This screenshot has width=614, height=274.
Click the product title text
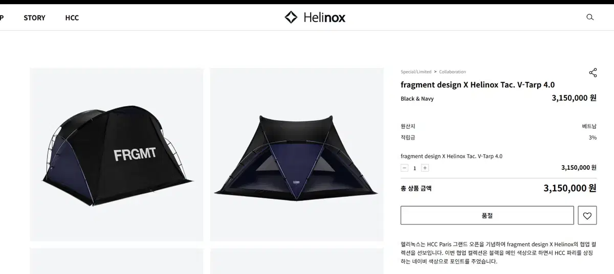(x=477, y=85)
